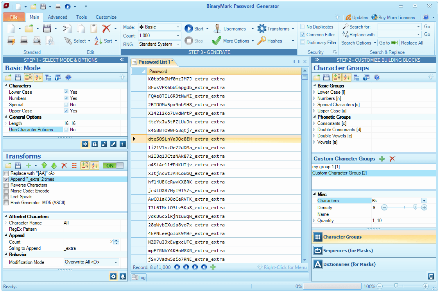
Task: Expand the Special Characters [s] group
Action: pos(314,104)
